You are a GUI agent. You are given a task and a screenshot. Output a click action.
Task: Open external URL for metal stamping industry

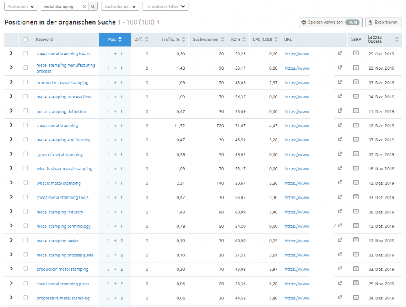click(340, 211)
